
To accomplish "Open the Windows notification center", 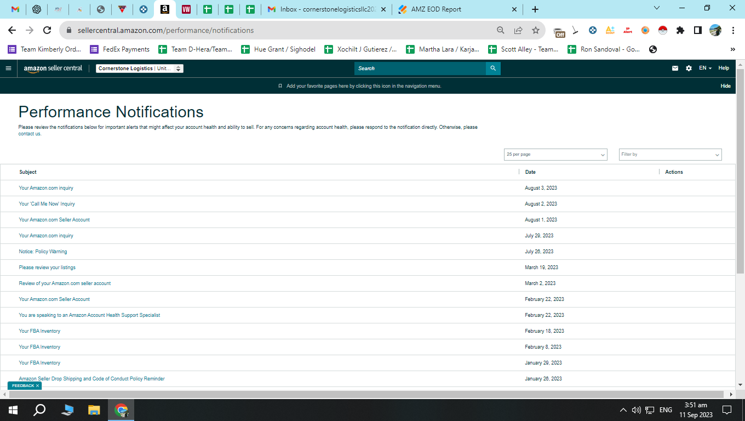I will (x=727, y=410).
